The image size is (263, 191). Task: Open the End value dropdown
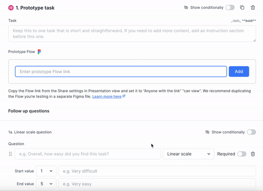(46, 184)
